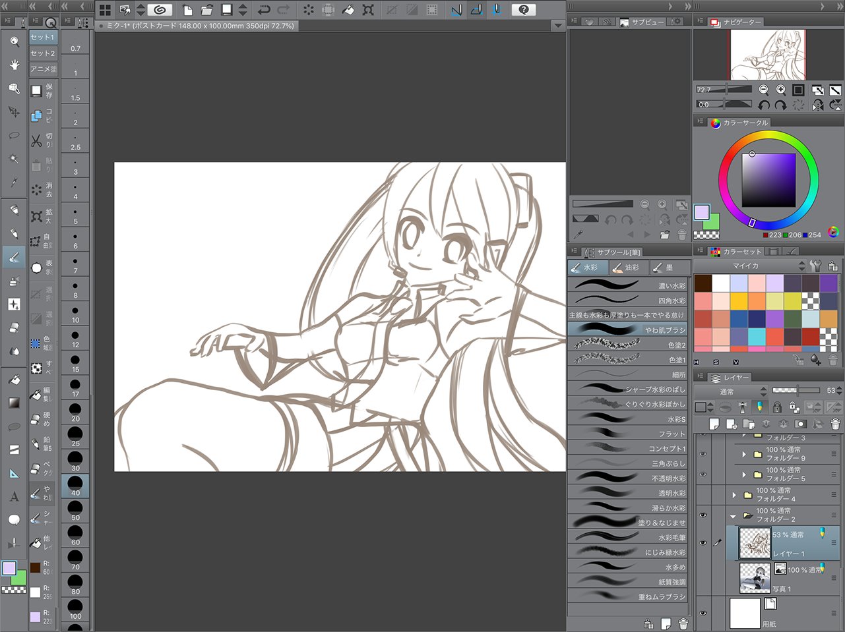Screen dimensions: 845x632
Task: Create a layer mask
Action: click(801, 424)
